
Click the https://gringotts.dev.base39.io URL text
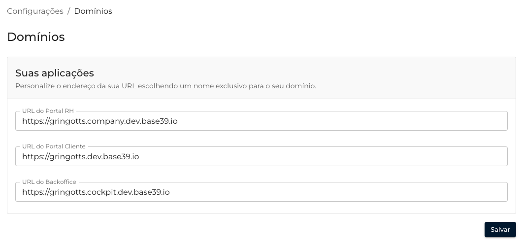[x=80, y=156]
